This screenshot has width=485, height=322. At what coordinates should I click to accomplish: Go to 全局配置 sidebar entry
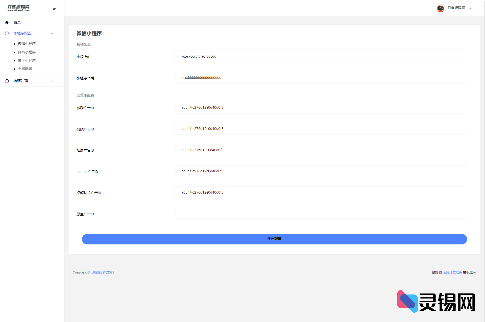pos(25,69)
